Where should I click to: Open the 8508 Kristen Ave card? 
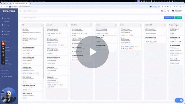coord(155,31)
